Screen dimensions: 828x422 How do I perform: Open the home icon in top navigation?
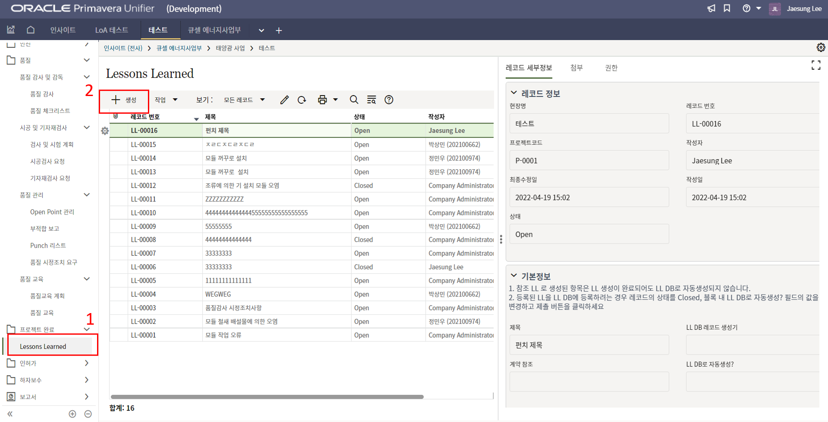[31, 30]
